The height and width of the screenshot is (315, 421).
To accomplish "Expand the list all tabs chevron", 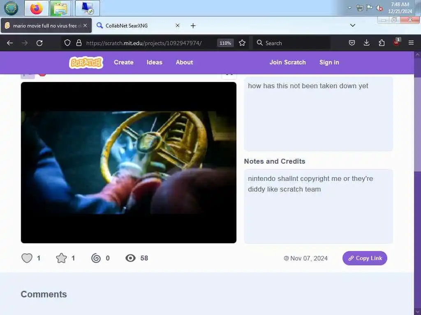I will click(x=352, y=25).
